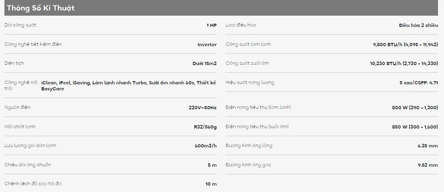
Task: Select the "220V~50Hz" power source value
Action: (x=202, y=108)
